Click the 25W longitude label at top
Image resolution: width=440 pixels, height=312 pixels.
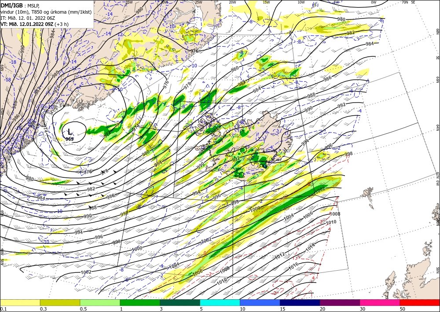[198, 2]
